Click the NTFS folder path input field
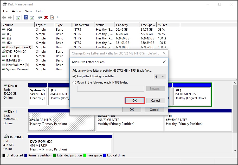Viewport: 238px width, 165px height. pos(111,89)
